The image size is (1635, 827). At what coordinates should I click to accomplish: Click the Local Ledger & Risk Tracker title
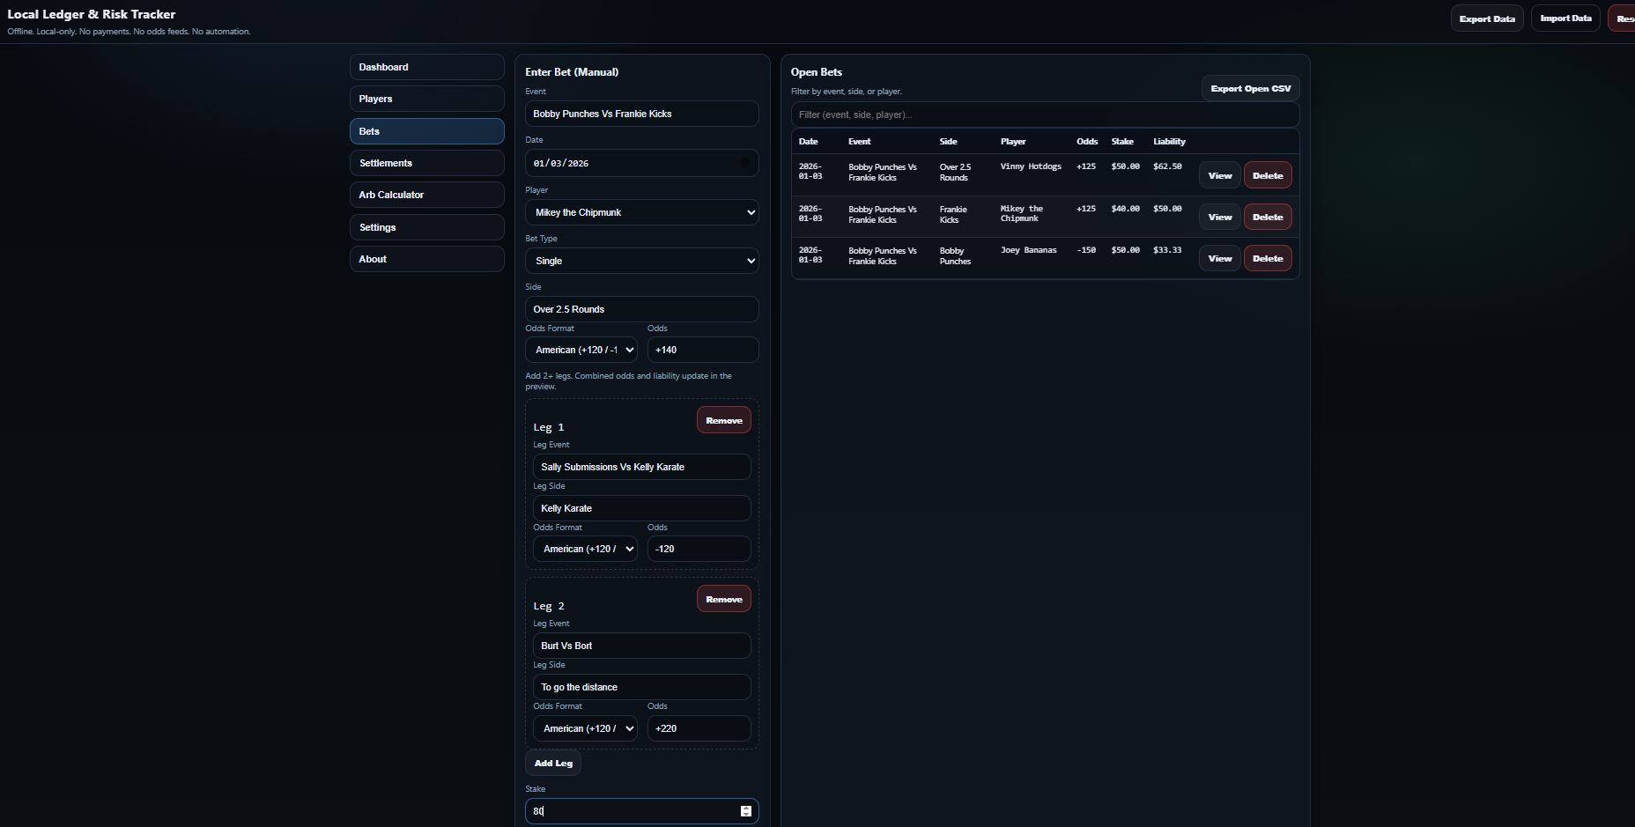click(92, 14)
